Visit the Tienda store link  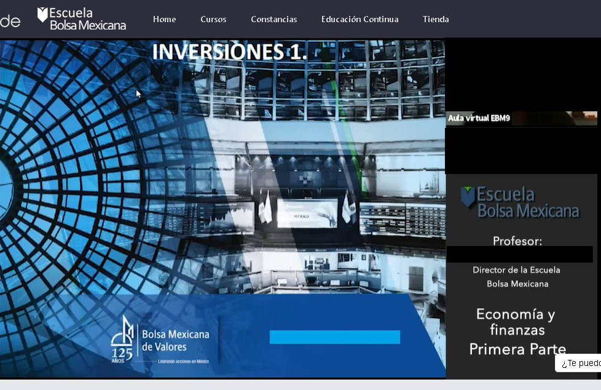(436, 19)
